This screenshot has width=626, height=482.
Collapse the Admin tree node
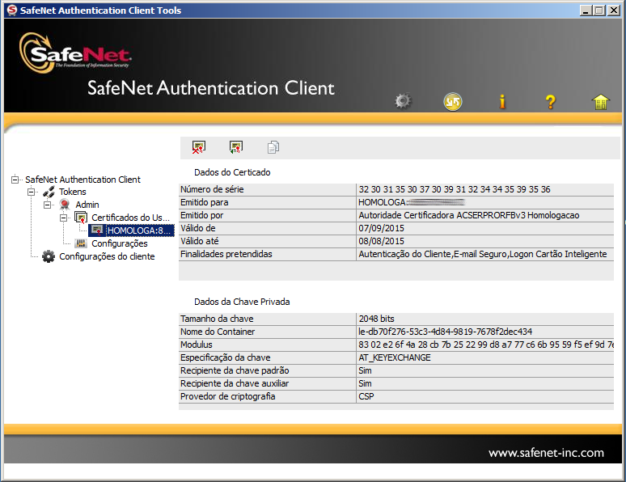click(x=47, y=205)
